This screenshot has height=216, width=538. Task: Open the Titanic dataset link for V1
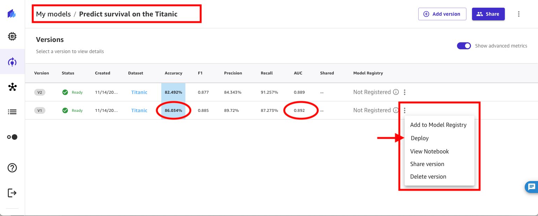coord(139,110)
